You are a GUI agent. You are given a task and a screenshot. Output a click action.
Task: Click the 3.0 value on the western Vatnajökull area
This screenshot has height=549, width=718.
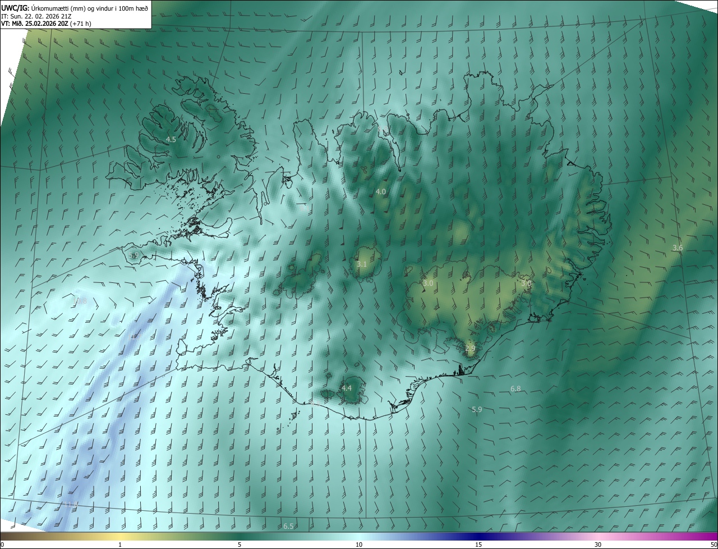tap(428, 283)
